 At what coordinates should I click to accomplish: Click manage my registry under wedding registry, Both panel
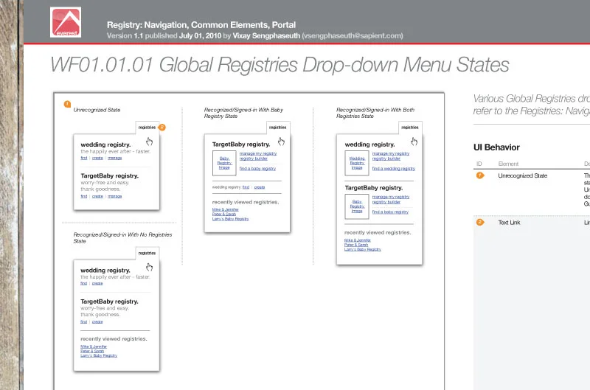coord(391,153)
